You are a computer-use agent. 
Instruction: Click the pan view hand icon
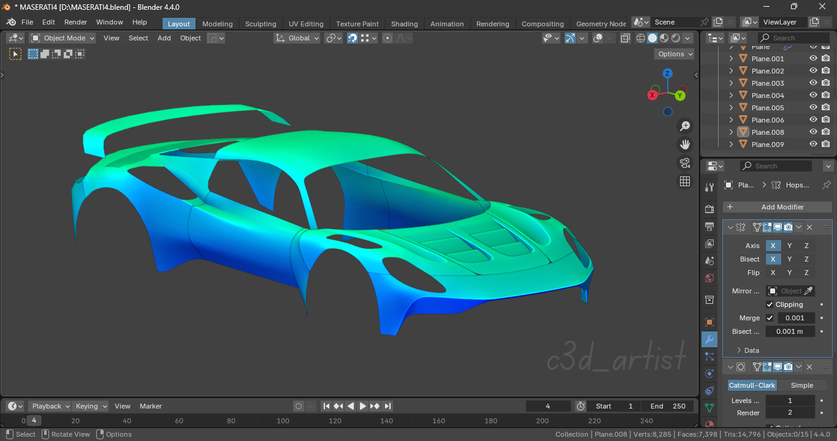[685, 145]
